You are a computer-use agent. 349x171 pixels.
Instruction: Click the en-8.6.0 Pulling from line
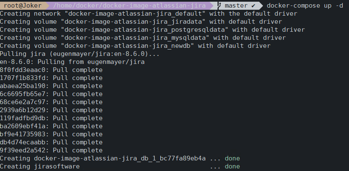coord(72,62)
